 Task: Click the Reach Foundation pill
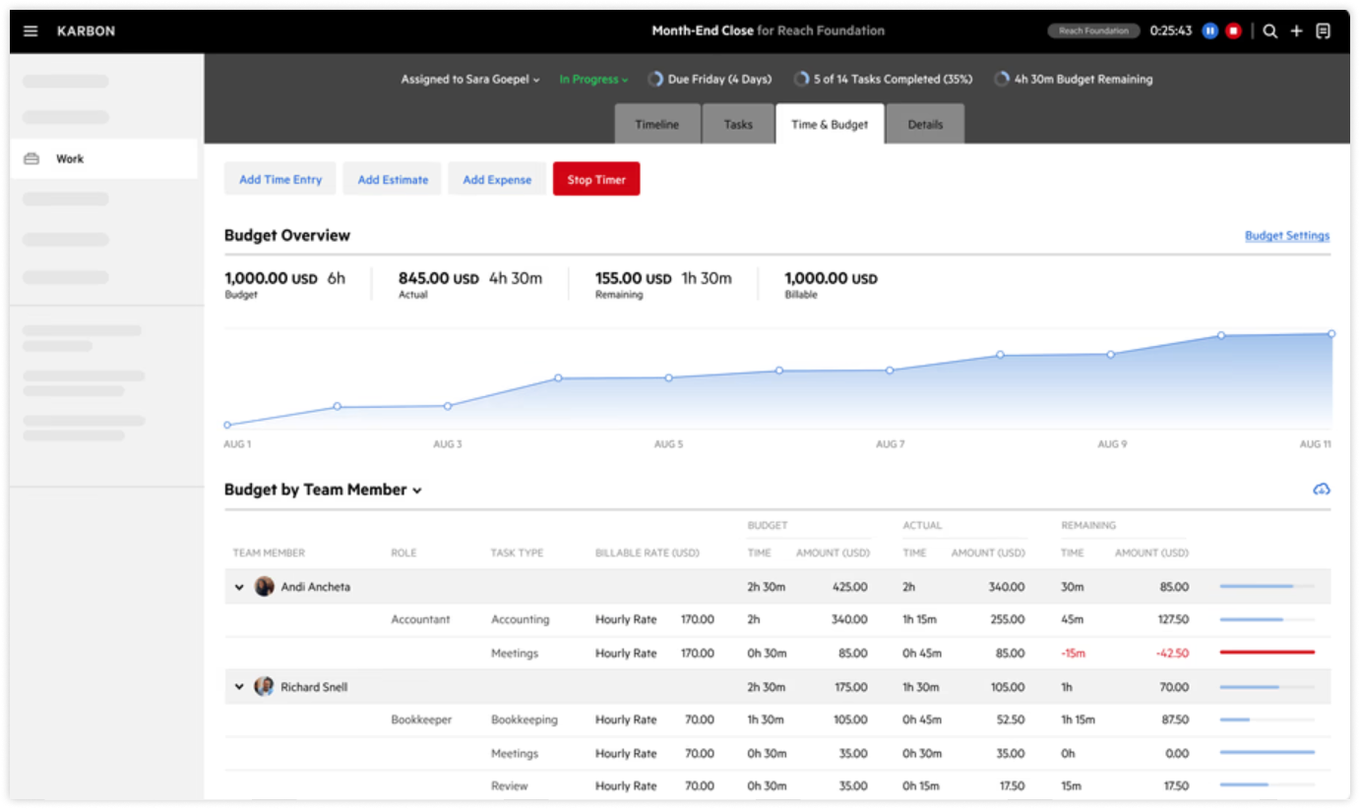coord(1093,31)
